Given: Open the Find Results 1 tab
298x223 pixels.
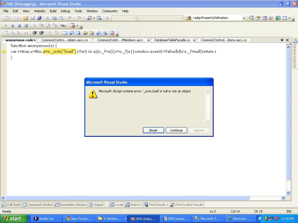Looking at the screenshot, I should [x=156, y=205].
